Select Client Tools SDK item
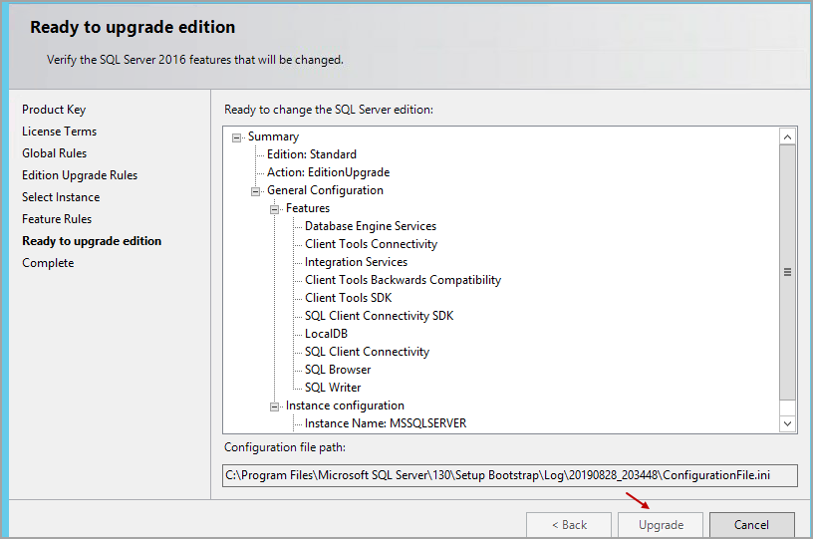The width and height of the screenshot is (813, 539). tap(349, 298)
